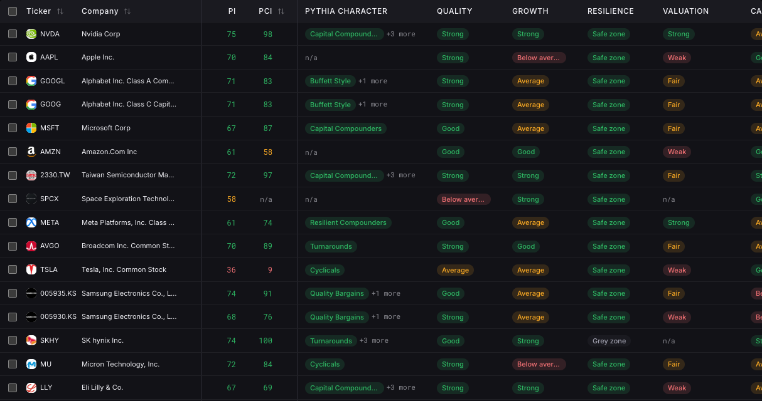Expand '+3 more' characters for SK hynix
The width and height of the screenshot is (762, 401).
(374, 340)
